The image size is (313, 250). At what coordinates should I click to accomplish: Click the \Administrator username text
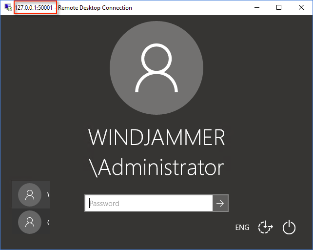[x=156, y=167]
